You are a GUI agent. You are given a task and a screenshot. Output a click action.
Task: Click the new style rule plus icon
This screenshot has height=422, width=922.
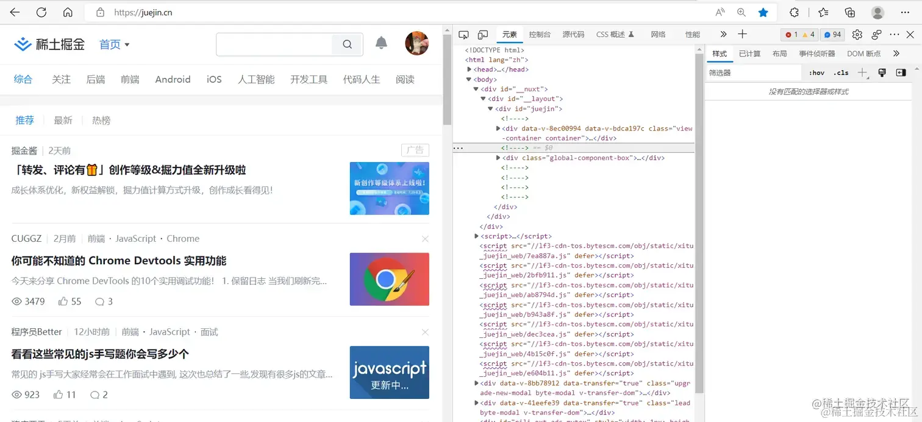tap(862, 72)
